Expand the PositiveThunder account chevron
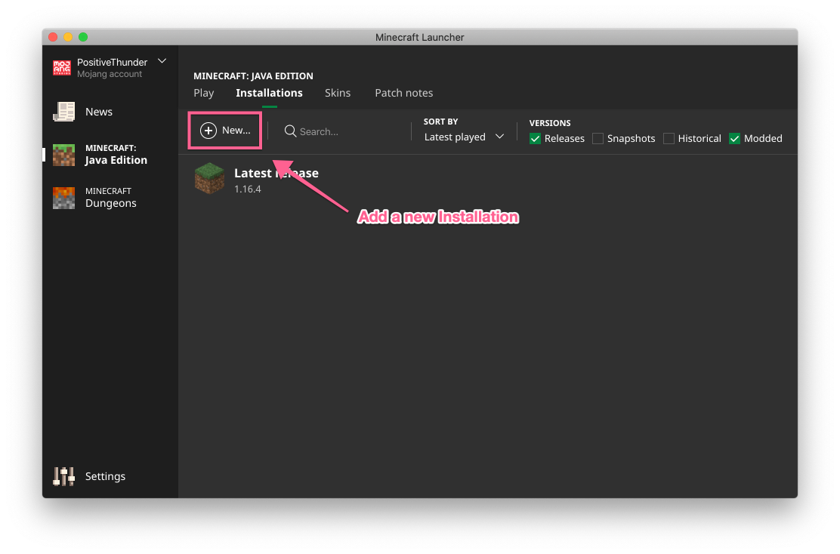The width and height of the screenshot is (840, 554). pyautogui.click(x=162, y=61)
